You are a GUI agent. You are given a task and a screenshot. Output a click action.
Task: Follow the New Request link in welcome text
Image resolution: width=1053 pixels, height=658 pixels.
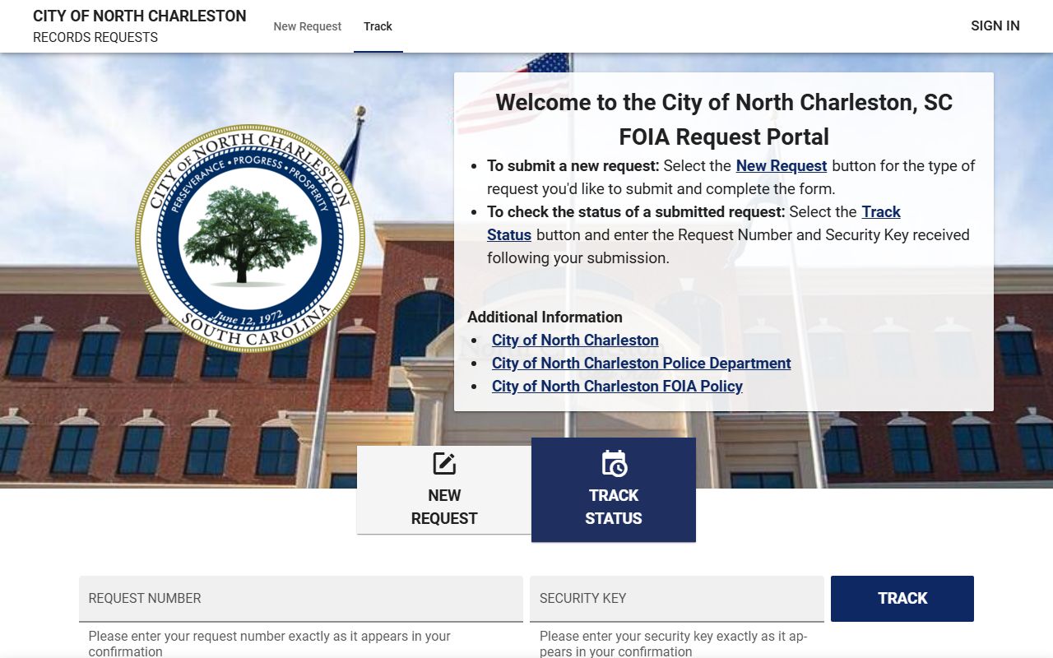coord(782,166)
